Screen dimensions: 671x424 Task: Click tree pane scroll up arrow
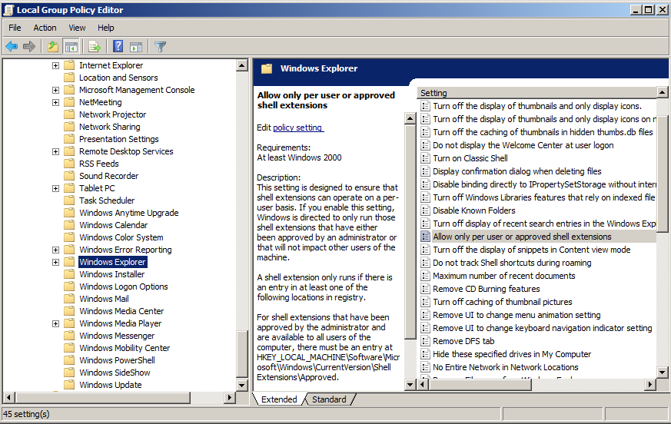[242, 65]
